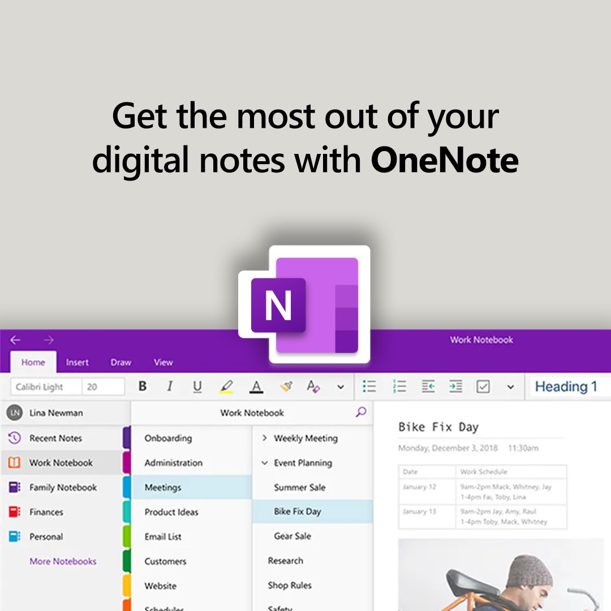Collapse the Event Planning page group
The width and height of the screenshot is (611, 611).
265,463
